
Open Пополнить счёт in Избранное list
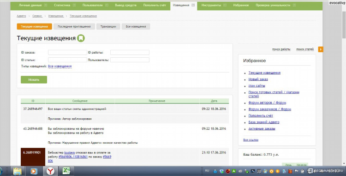click(261, 115)
